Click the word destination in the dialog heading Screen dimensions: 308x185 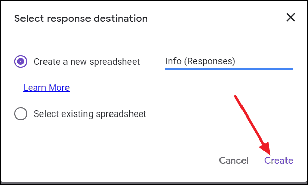point(121,19)
